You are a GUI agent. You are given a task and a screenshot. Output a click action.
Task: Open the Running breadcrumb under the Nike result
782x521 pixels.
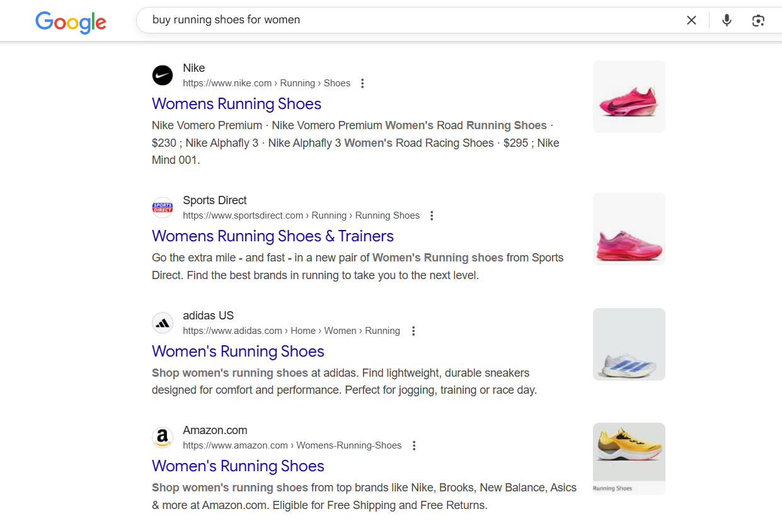click(297, 83)
